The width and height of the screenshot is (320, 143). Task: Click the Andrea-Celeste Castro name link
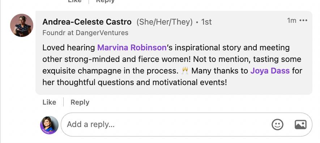point(87,22)
